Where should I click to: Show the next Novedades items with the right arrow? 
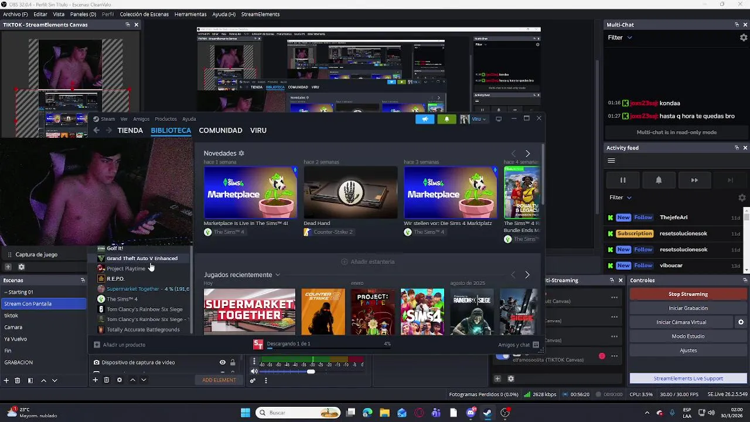[527, 154]
